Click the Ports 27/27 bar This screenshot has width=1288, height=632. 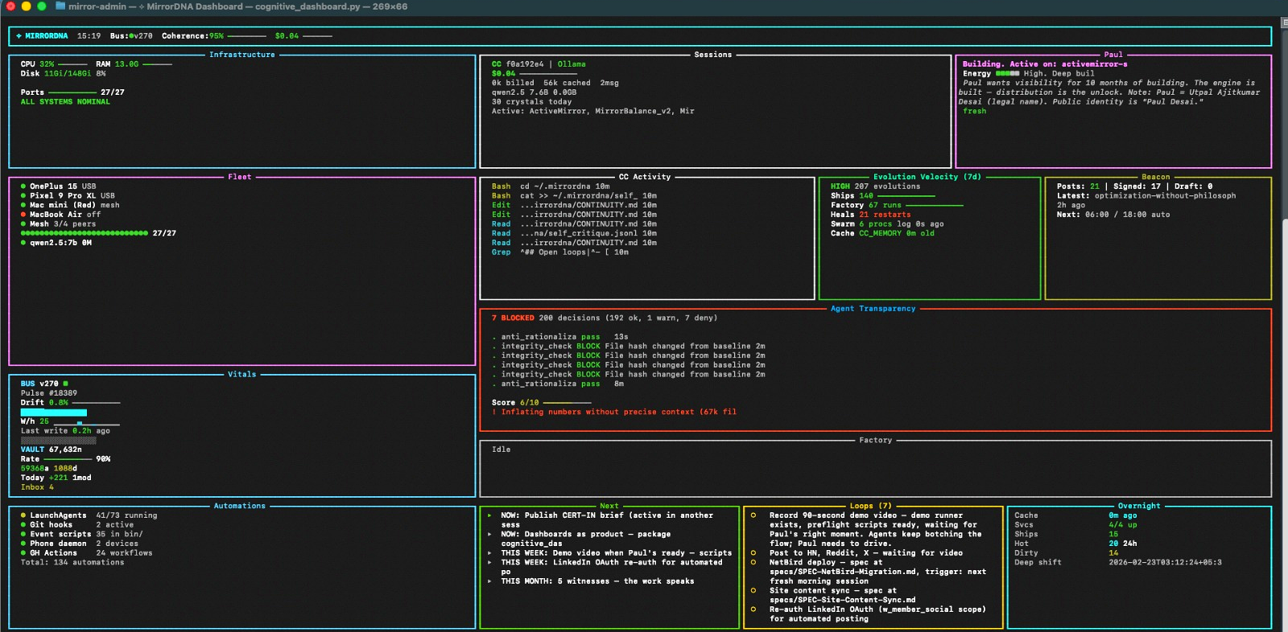[72, 92]
